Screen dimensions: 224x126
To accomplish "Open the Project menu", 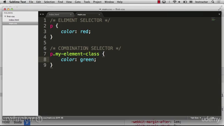I will pyautogui.click(x=97, y=2).
